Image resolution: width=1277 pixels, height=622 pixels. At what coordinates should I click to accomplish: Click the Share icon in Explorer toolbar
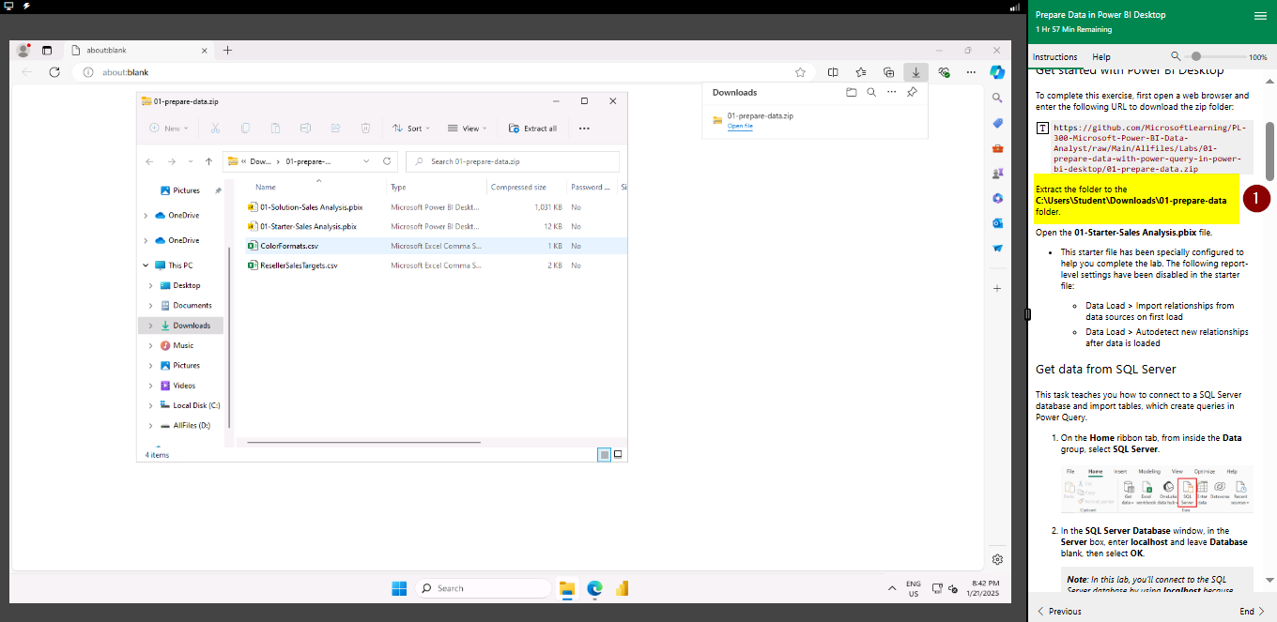coord(335,129)
